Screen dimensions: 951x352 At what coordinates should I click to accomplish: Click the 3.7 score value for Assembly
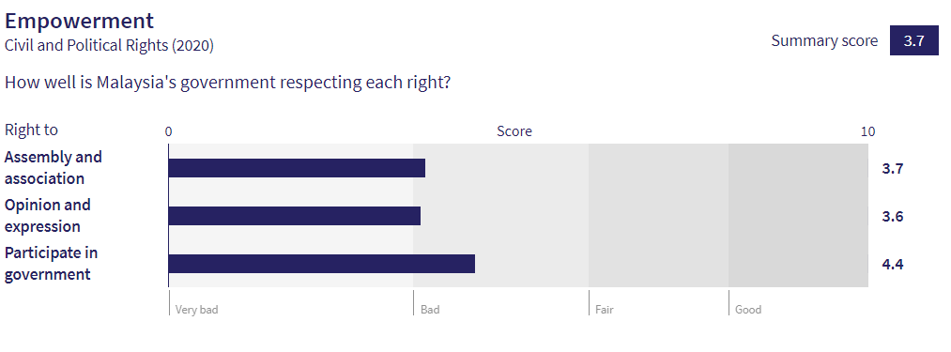[x=893, y=169]
